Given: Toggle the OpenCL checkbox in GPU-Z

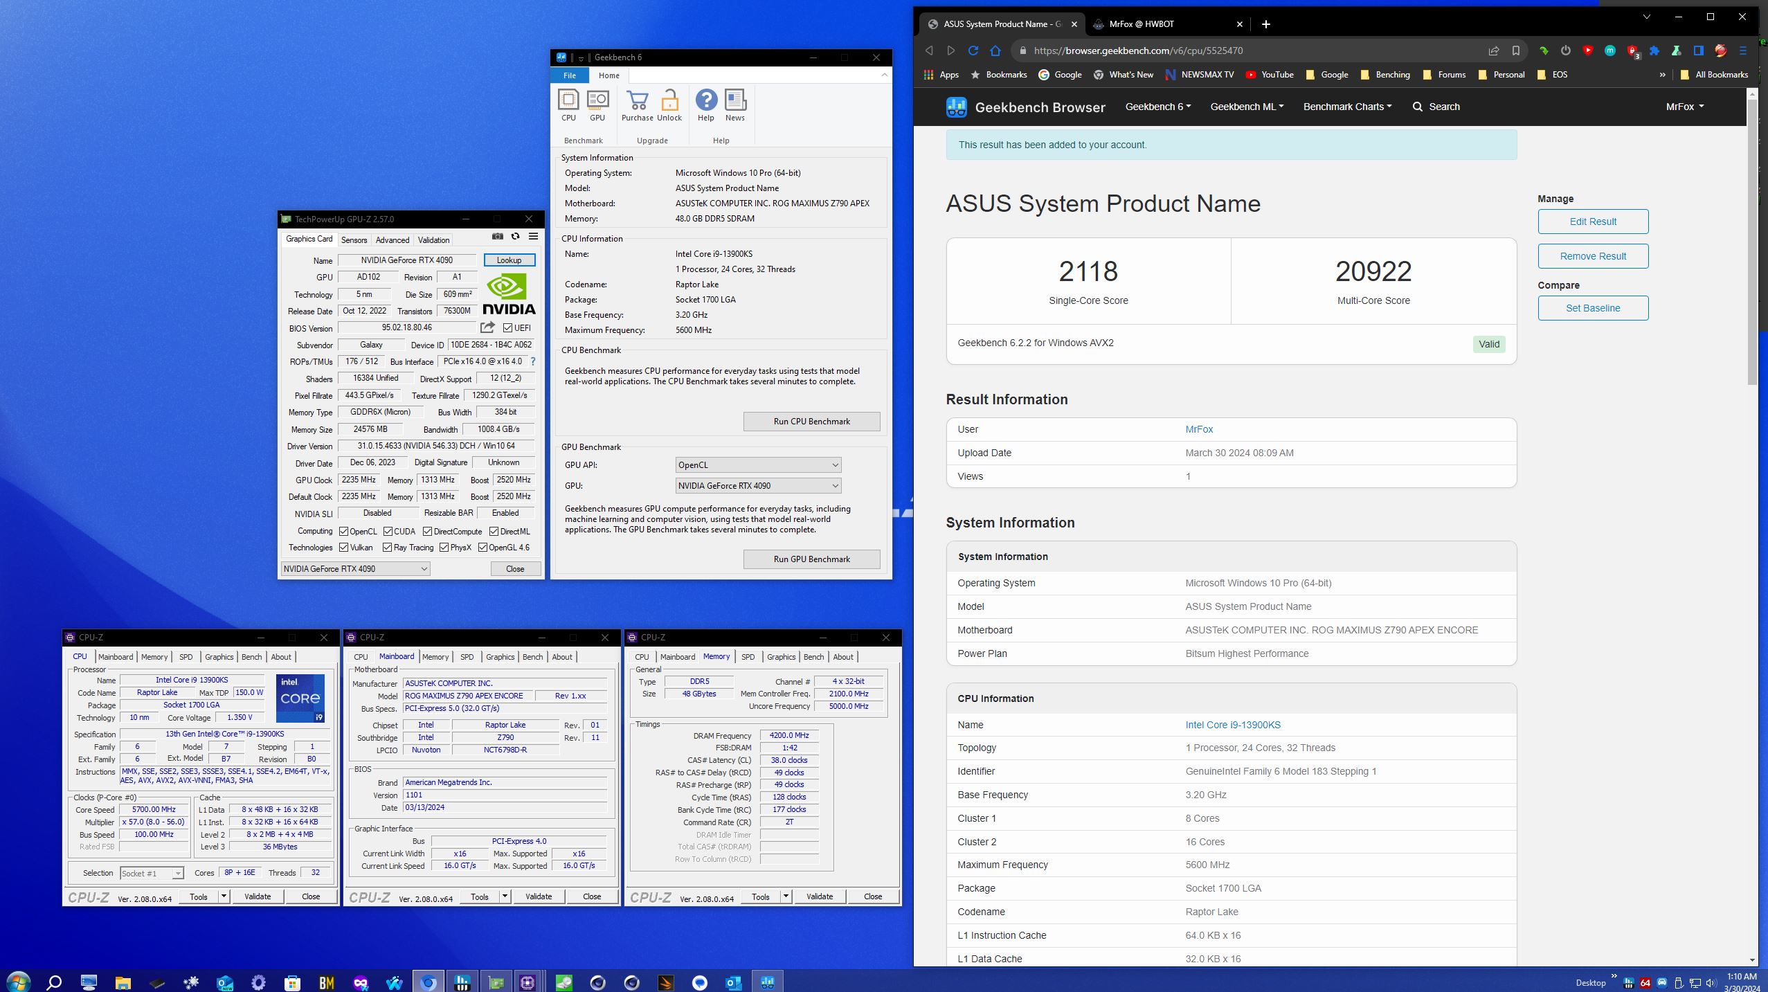Looking at the screenshot, I should click(343, 532).
